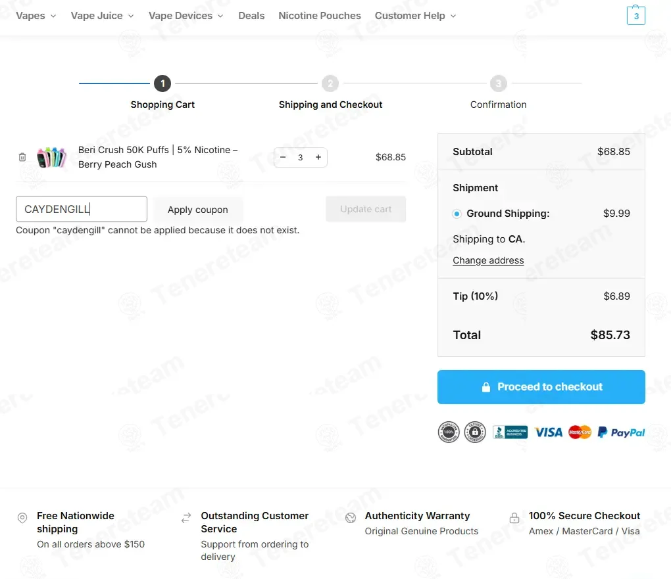Expand the Customer Help dropdown menu
Viewport: 671px width, 579px height.
pos(416,16)
